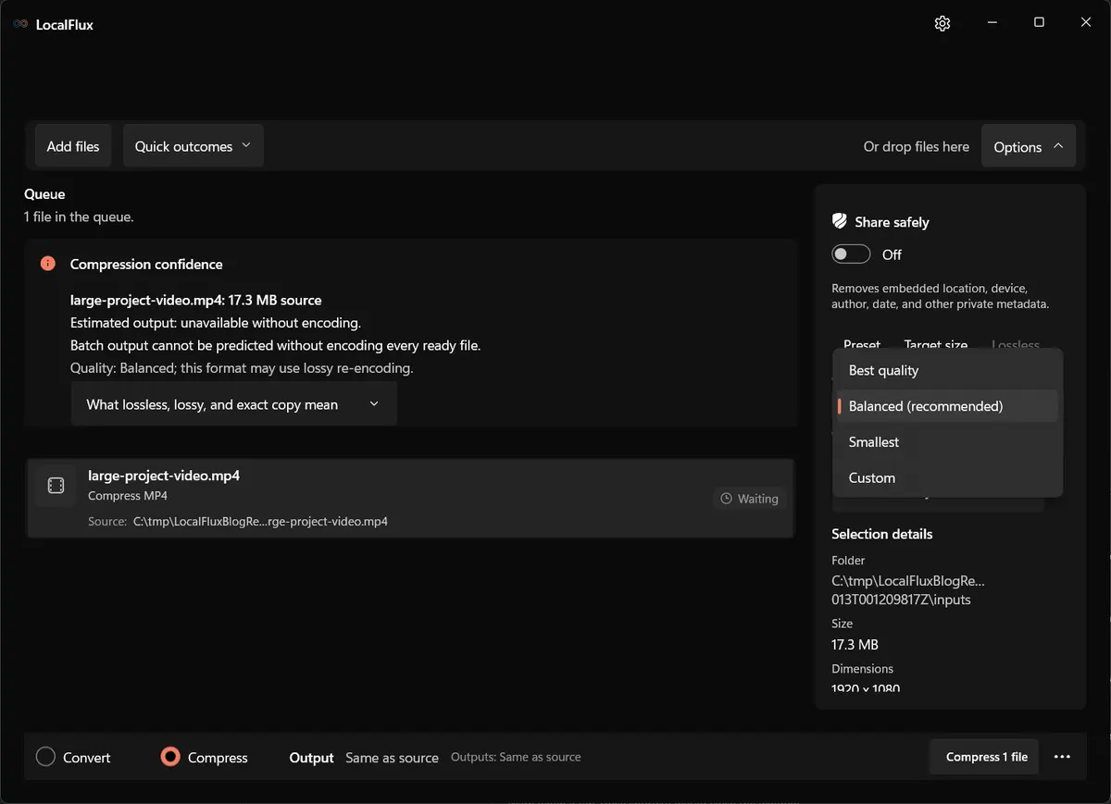Click the video file type icon

pyautogui.click(x=56, y=486)
